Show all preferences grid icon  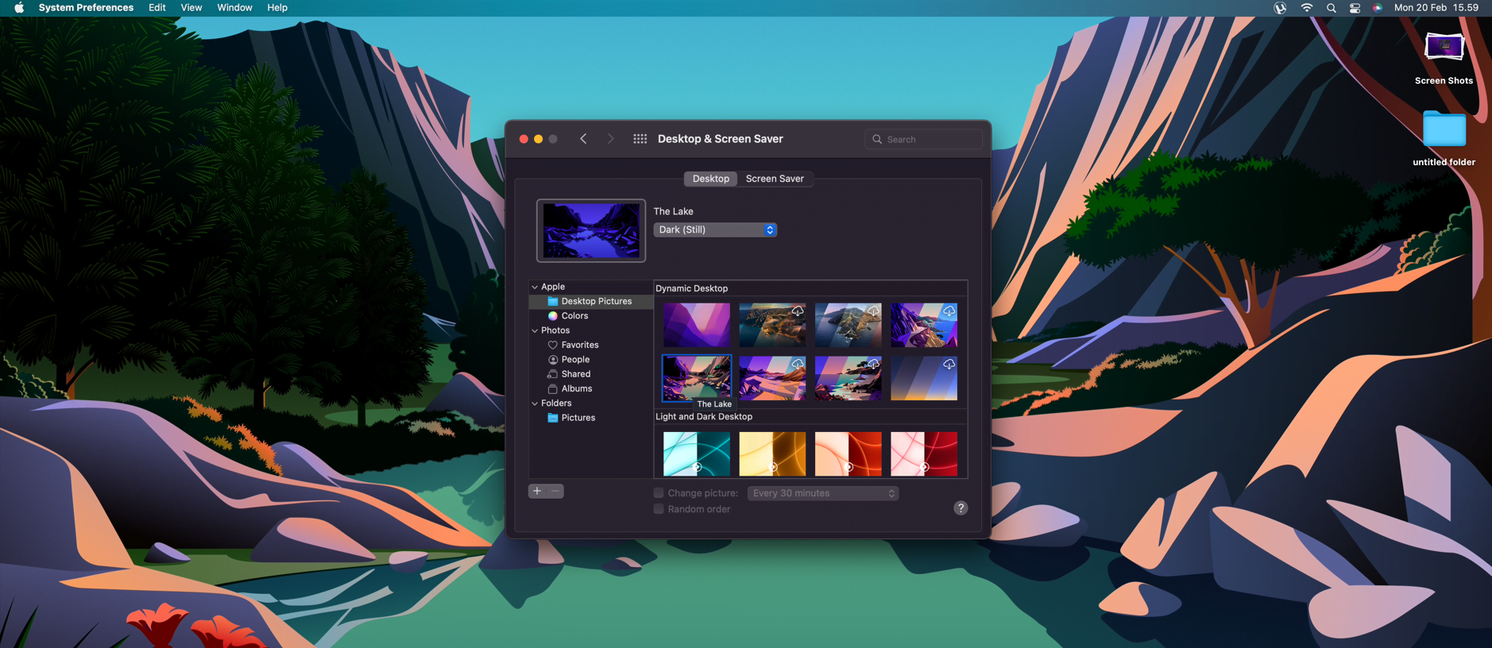[640, 139]
